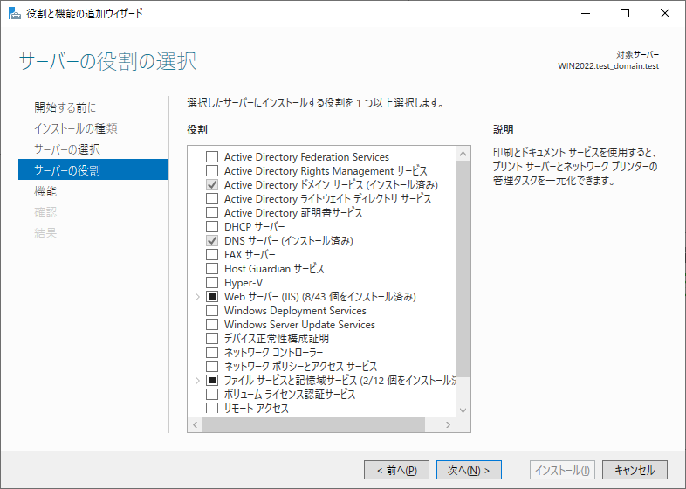Select Active Directory ドメイン サービス (インストール済み) row
Viewport: 686px width, 489px height.
331,185
